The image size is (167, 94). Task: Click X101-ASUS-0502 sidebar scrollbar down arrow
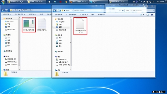point(71,70)
